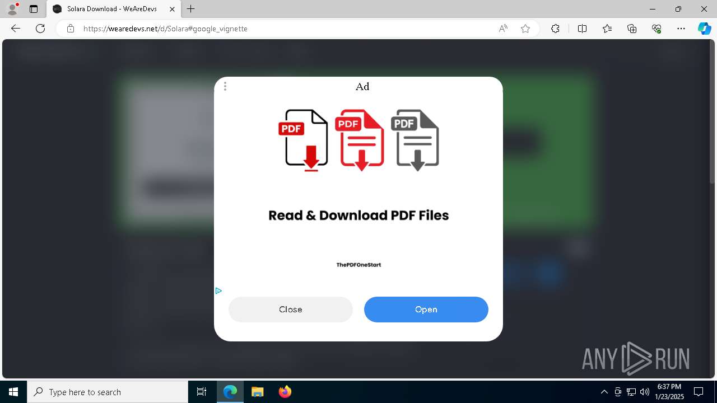Viewport: 717px width, 403px height.
Task: Open the Extensions puzzle icon
Action: pos(555,29)
